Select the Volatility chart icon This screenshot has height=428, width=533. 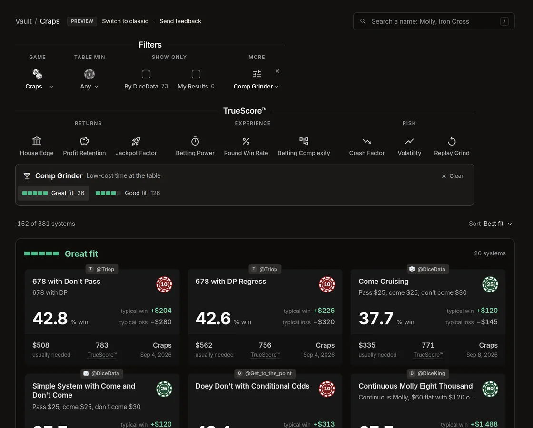409,141
